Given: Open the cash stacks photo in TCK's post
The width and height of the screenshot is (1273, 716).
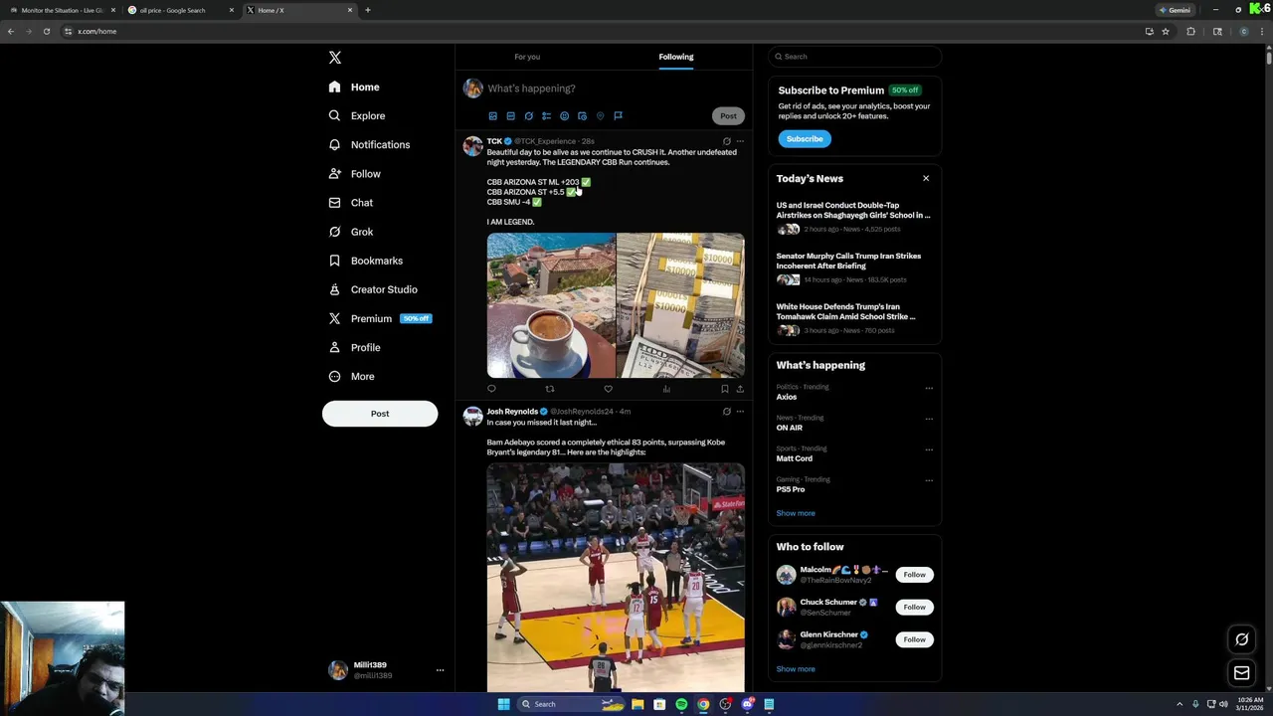Looking at the screenshot, I should point(680,305).
